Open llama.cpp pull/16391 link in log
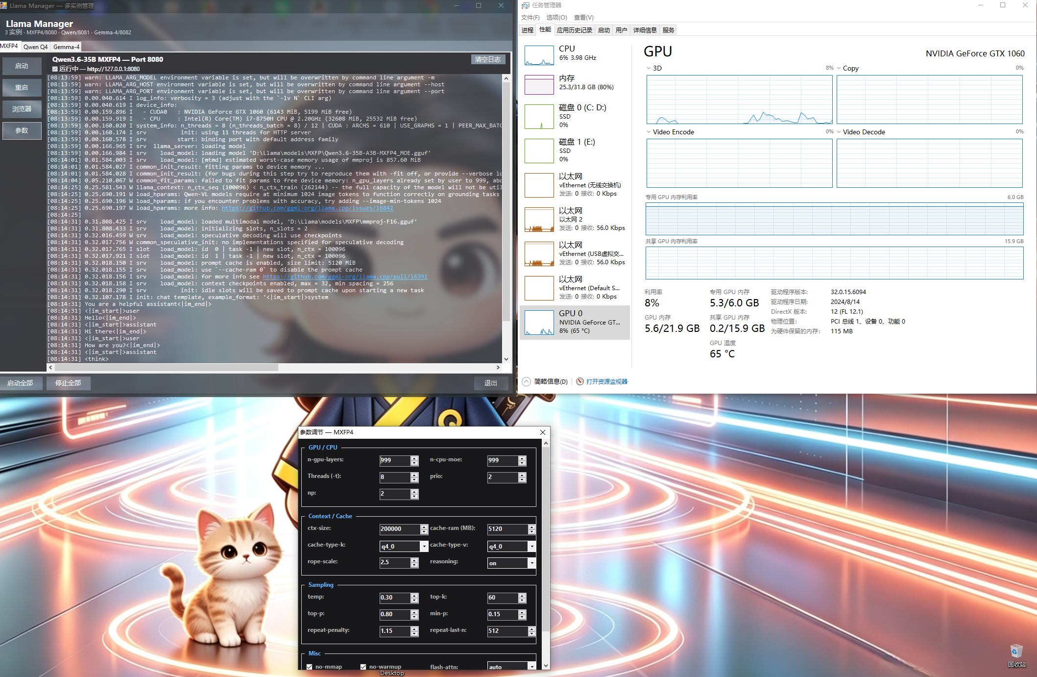 345,276
